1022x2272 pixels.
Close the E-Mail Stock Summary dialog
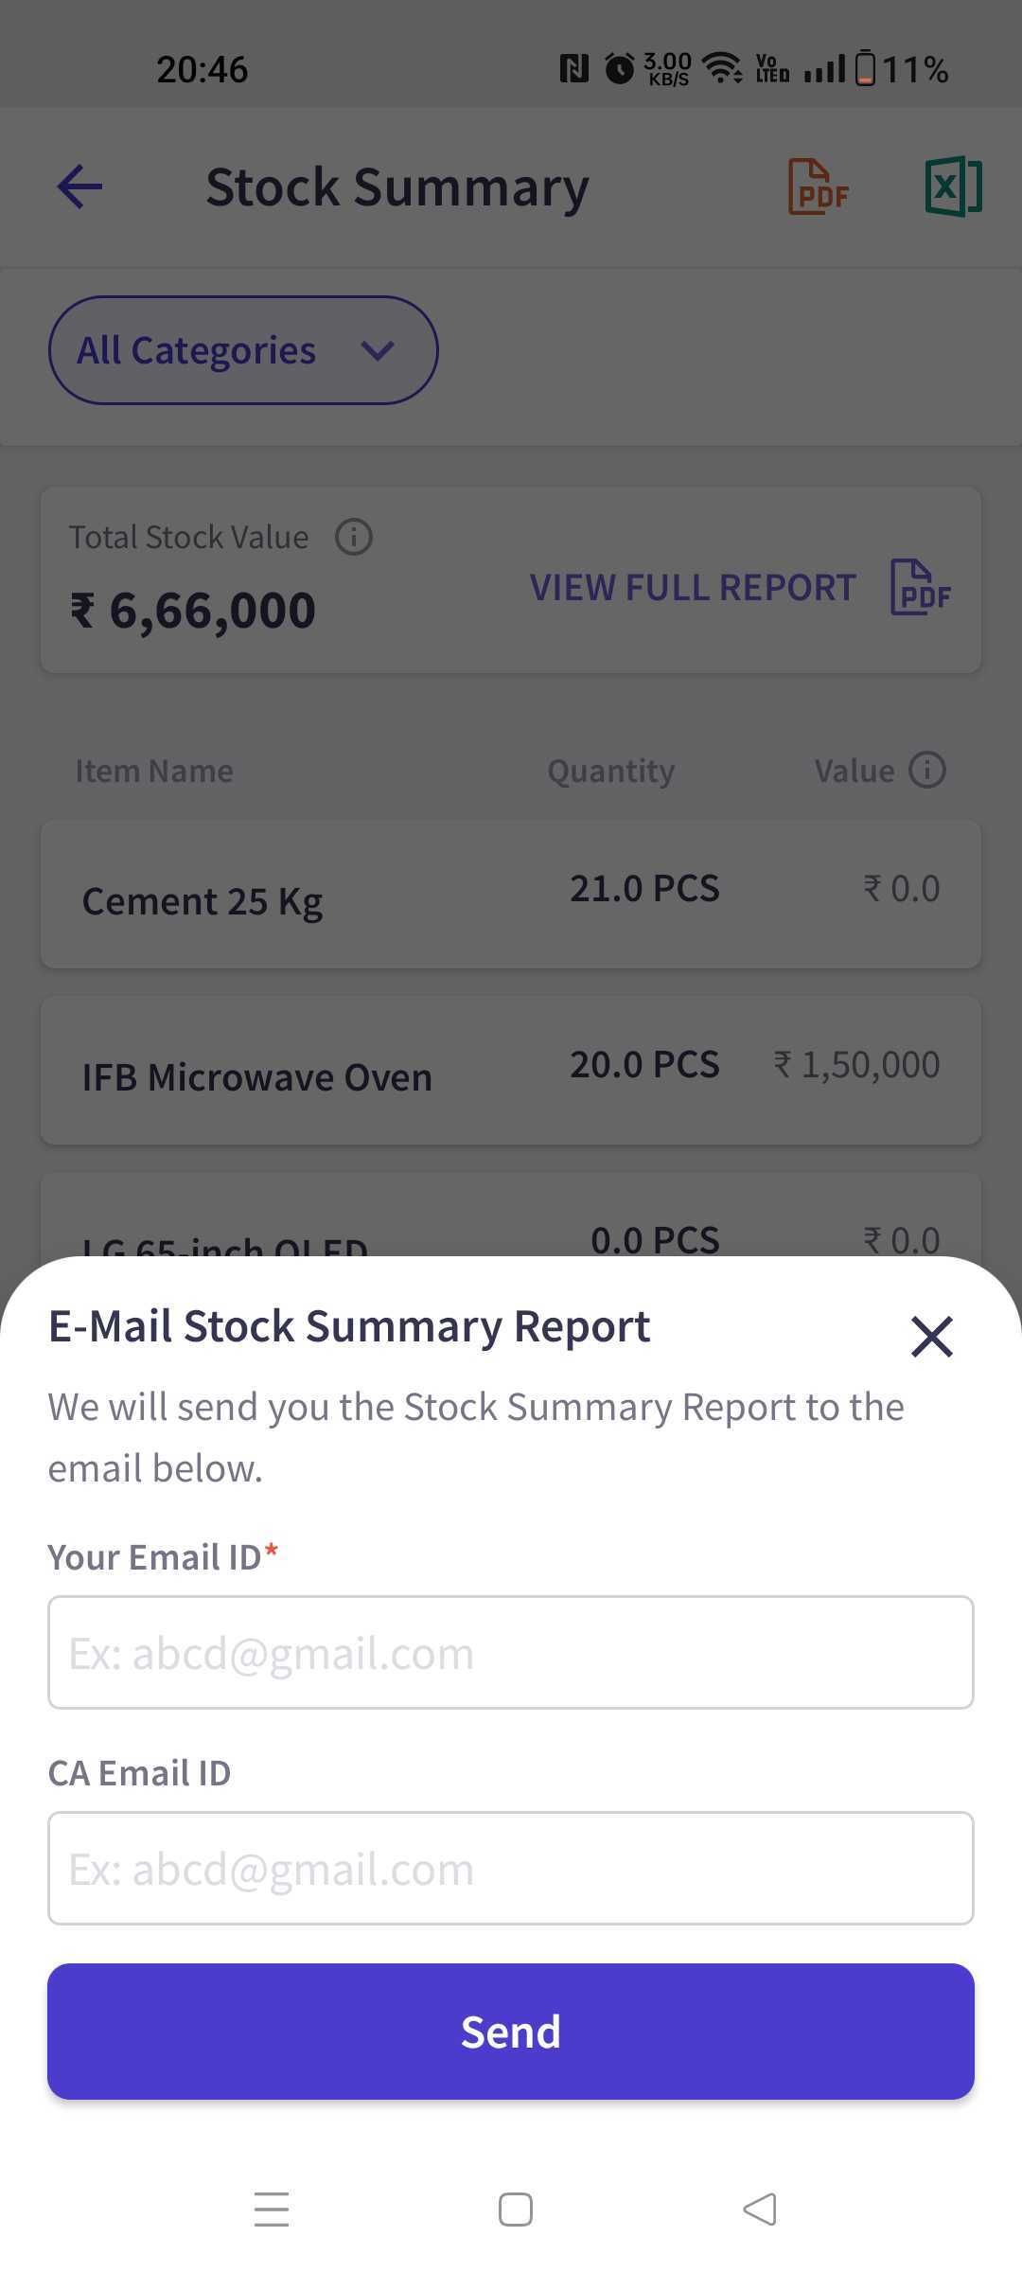(x=931, y=1336)
